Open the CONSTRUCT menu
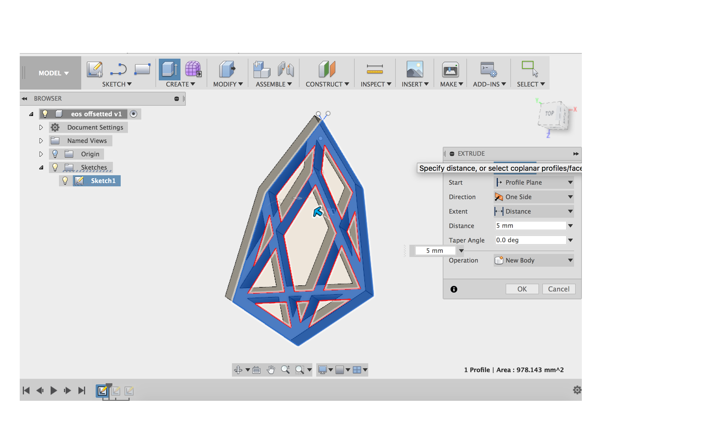The width and height of the screenshot is (712, 445). [327, 84]
